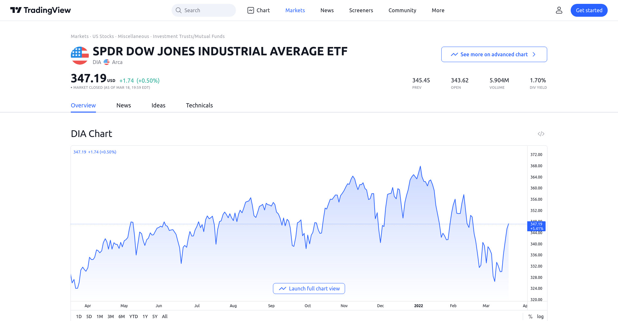This screenshot has width=618, height=321.
Task: Click the search magnifier icon
Action: pyautogui.click(x=179, y=10)
